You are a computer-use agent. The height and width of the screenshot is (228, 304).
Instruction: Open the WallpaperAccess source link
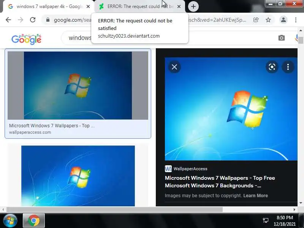pyautogui.click(x=190, y=169)
